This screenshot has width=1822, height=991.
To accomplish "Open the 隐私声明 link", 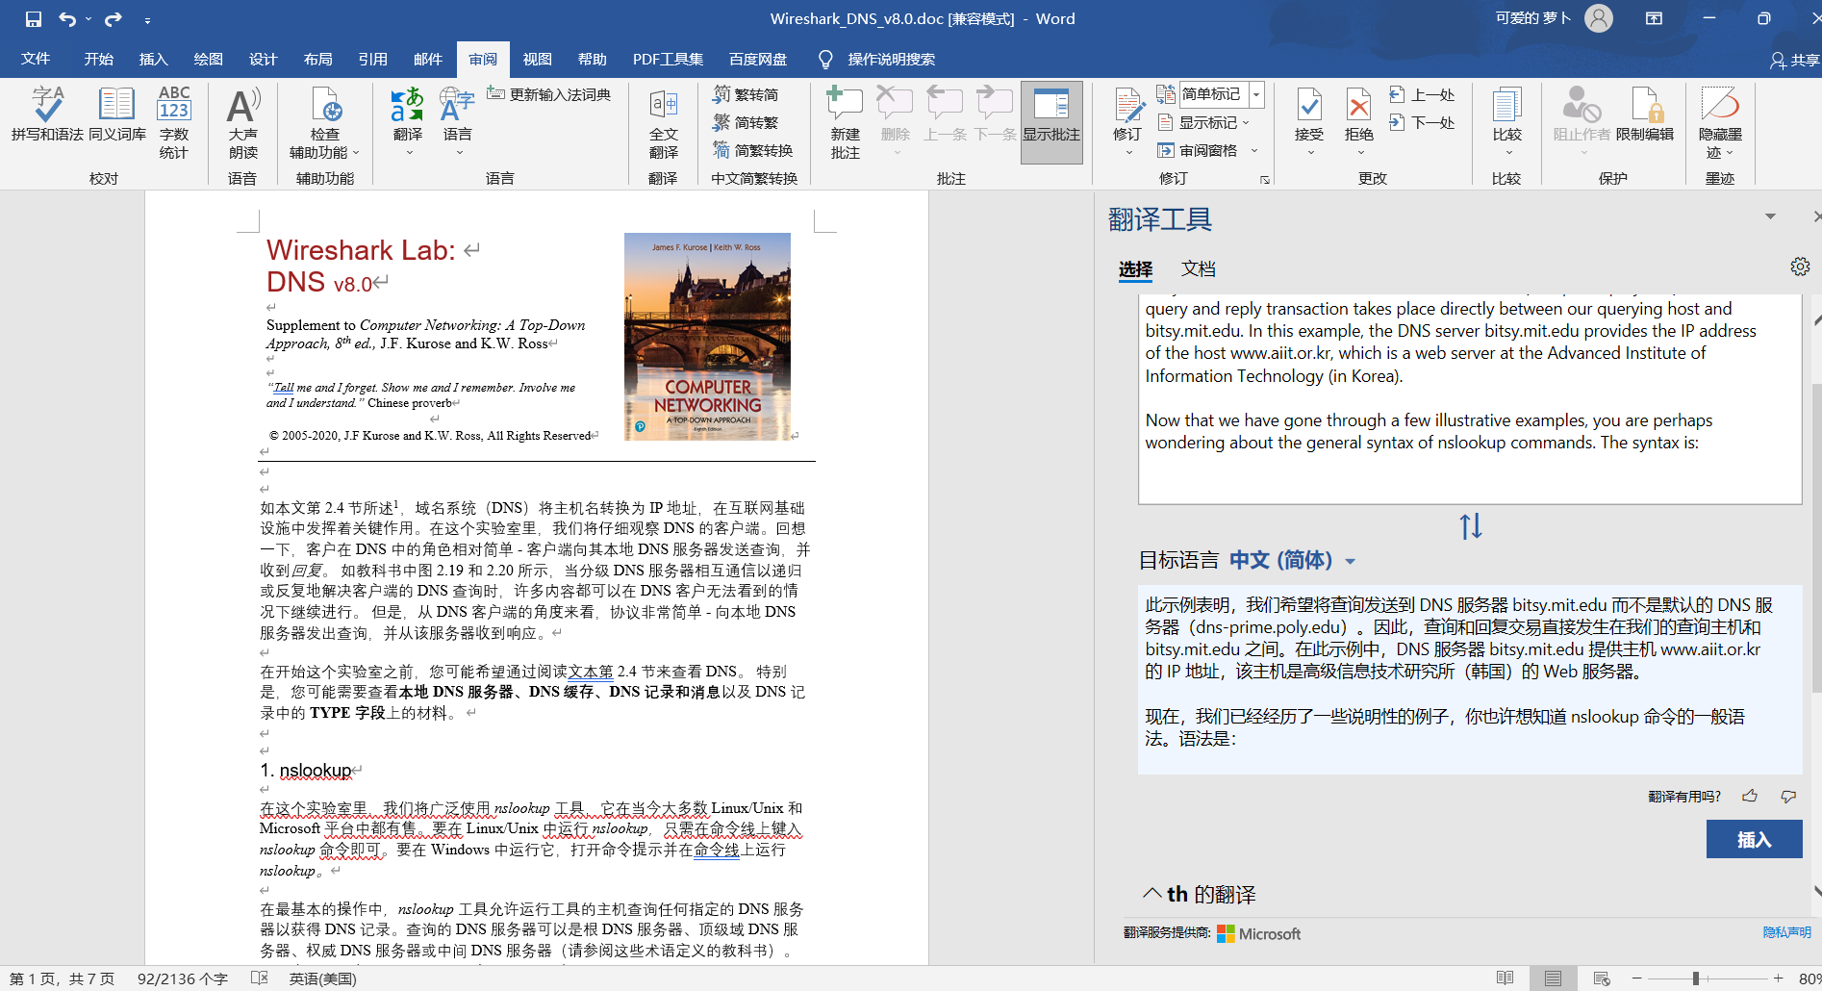I will click(x=1786, y=932).
